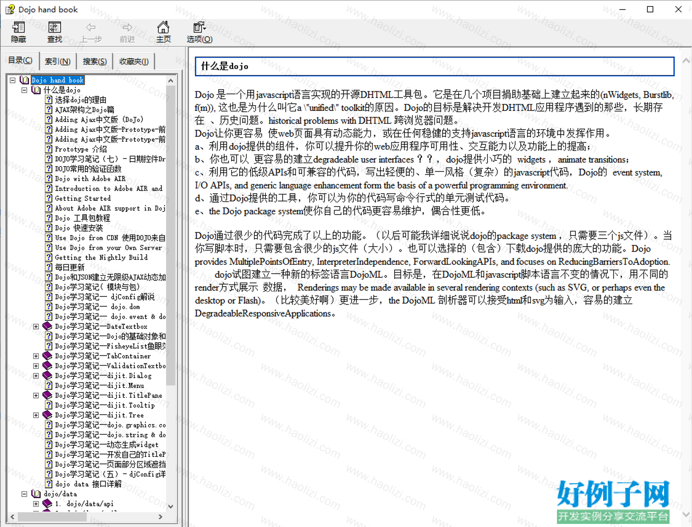
Task: Open the topic Getting the Nightly Build
Action: coord(101,258)
